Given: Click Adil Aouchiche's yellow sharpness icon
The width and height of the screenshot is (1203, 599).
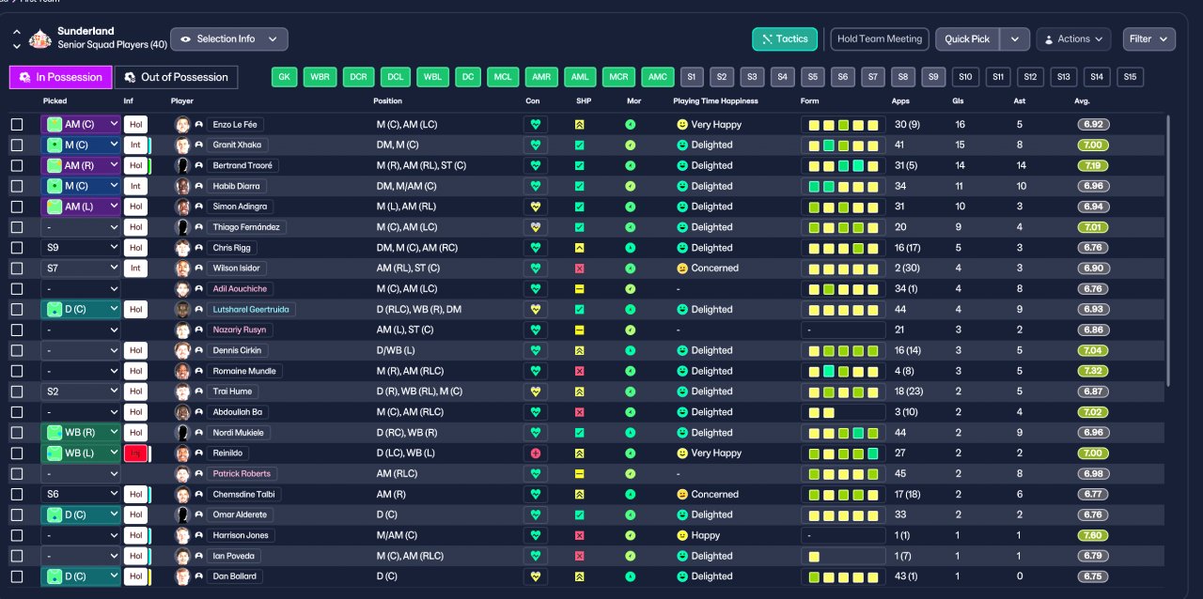Looking at the screenshot, I should tap(579, 289).
